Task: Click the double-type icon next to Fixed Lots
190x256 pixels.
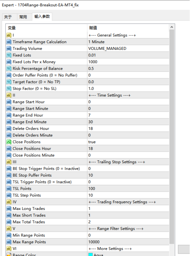Action: (9, 55)
